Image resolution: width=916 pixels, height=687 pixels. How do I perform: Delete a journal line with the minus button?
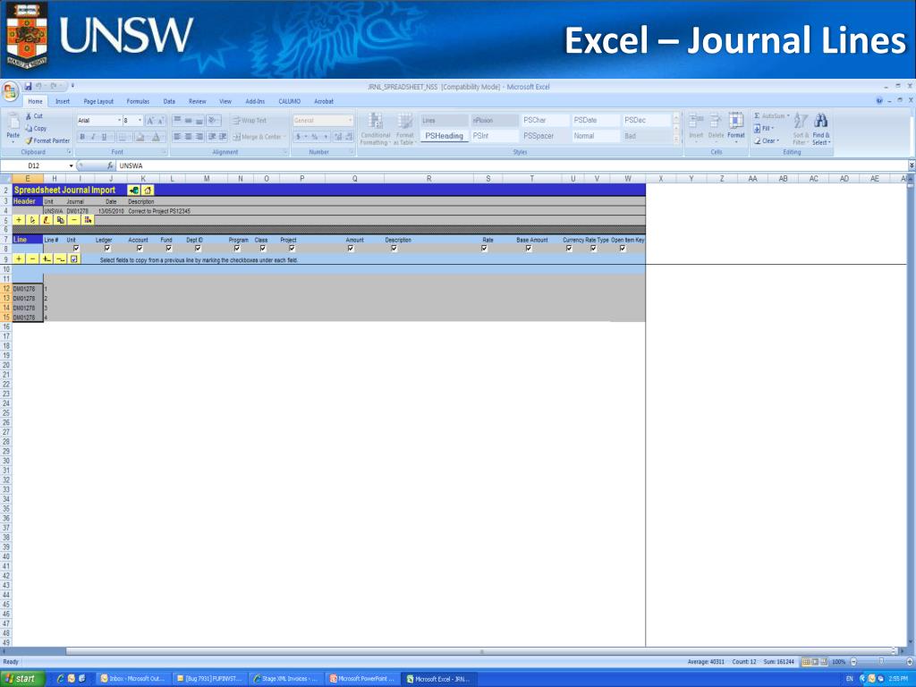pyautogui.click(x=33, y=259)
